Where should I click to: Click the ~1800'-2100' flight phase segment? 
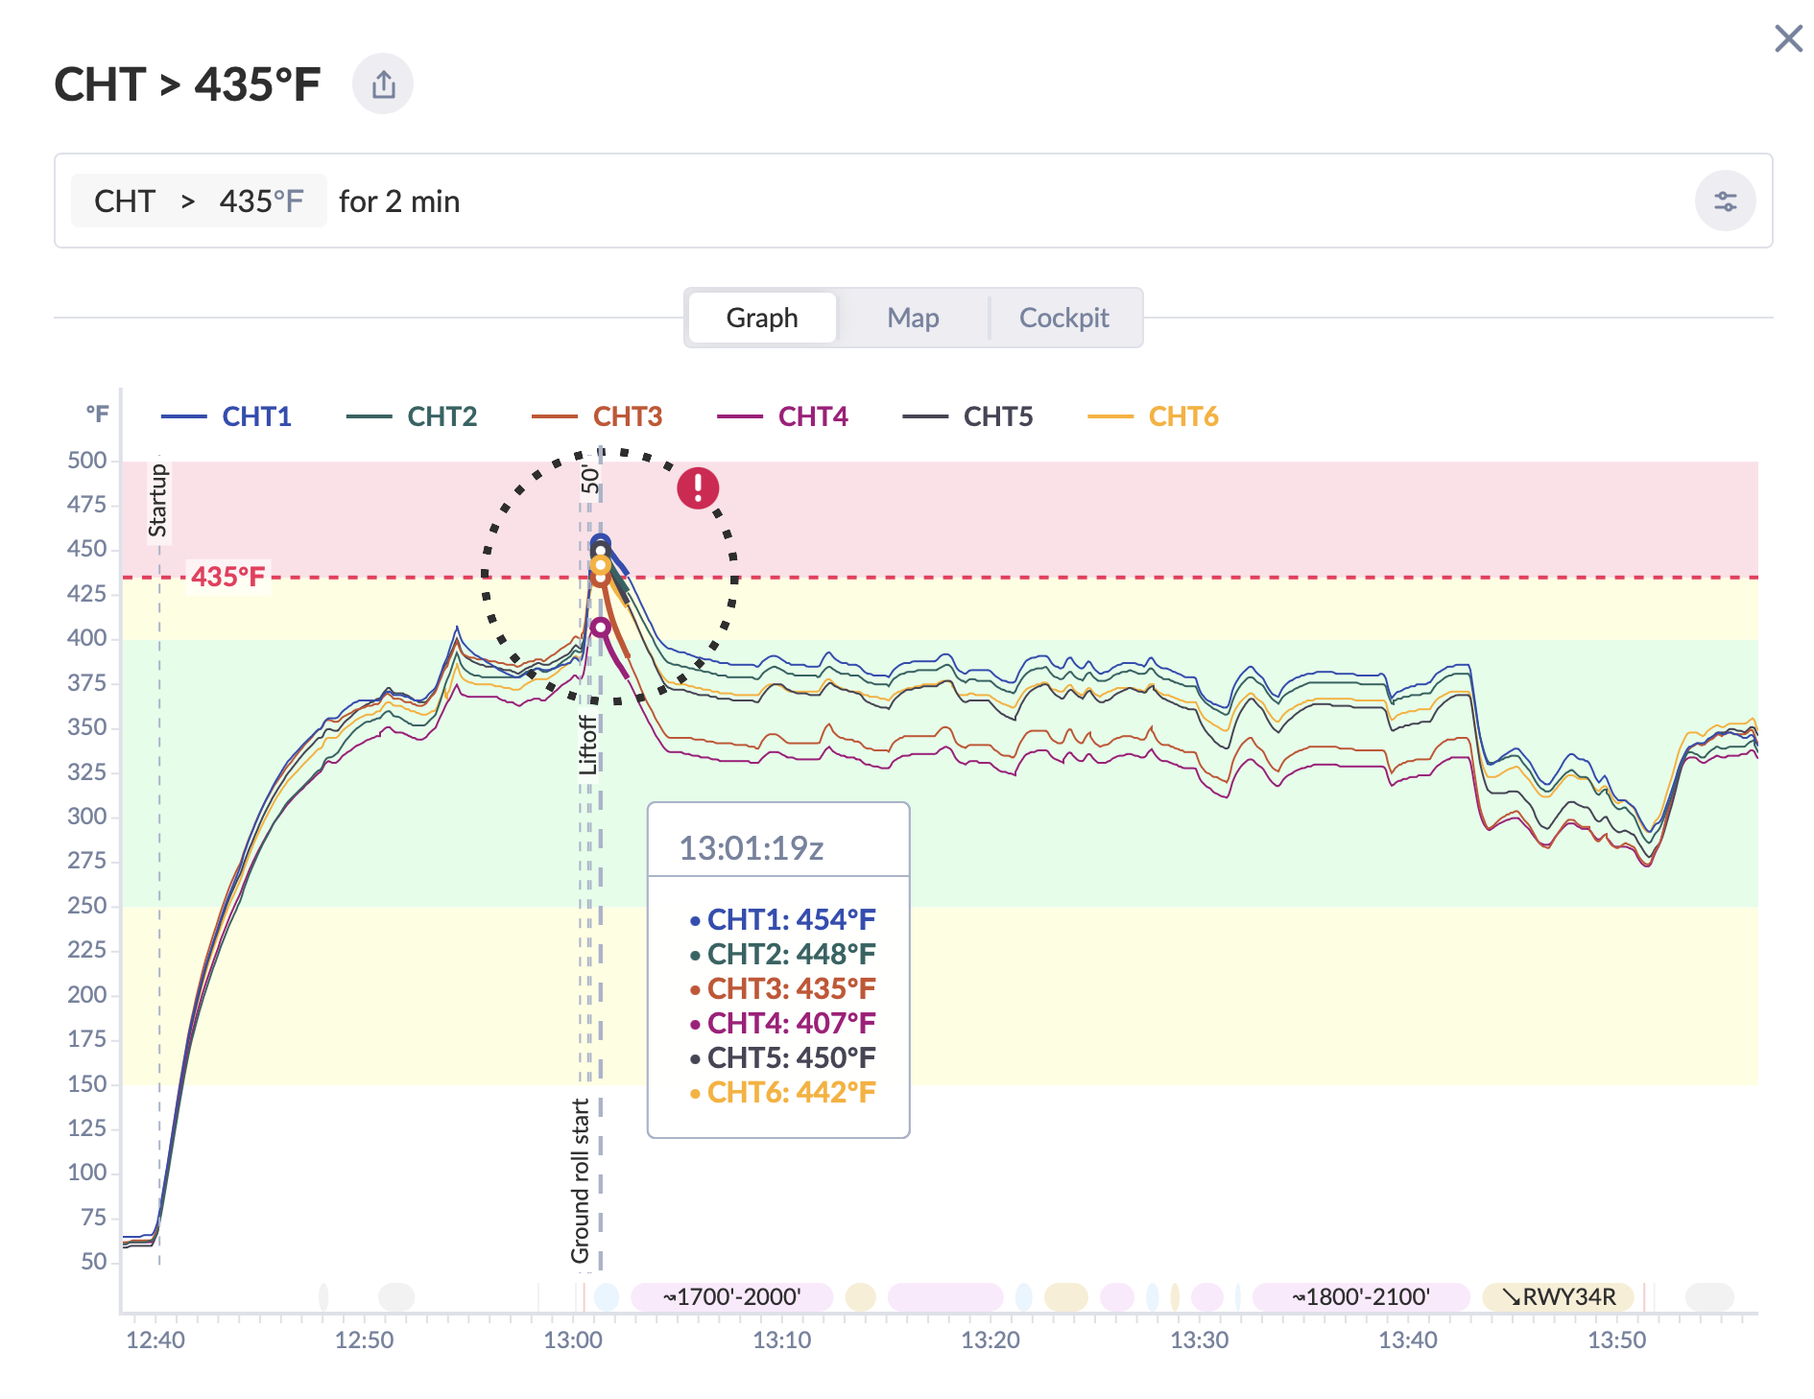pyautogui.click(x=1360, y=1297)
